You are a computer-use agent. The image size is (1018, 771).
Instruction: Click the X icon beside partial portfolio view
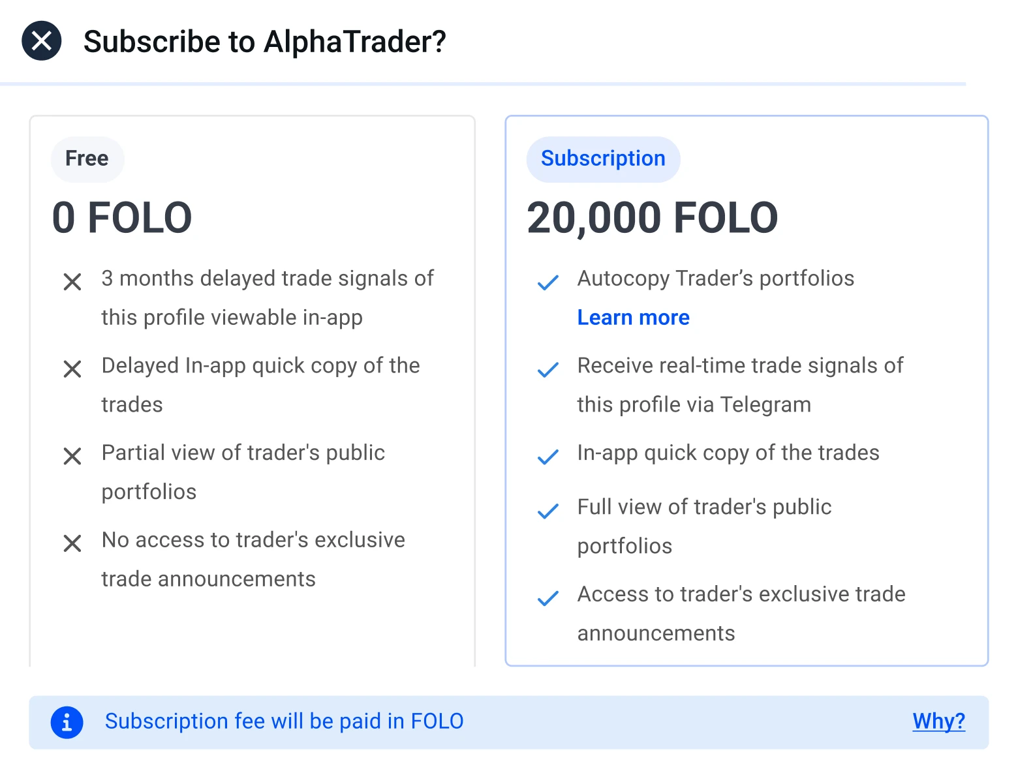[x=72, y=456]
